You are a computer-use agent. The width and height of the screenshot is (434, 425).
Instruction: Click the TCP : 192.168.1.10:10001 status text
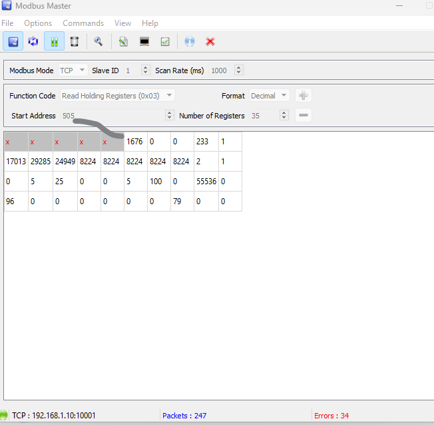[54, 415]
